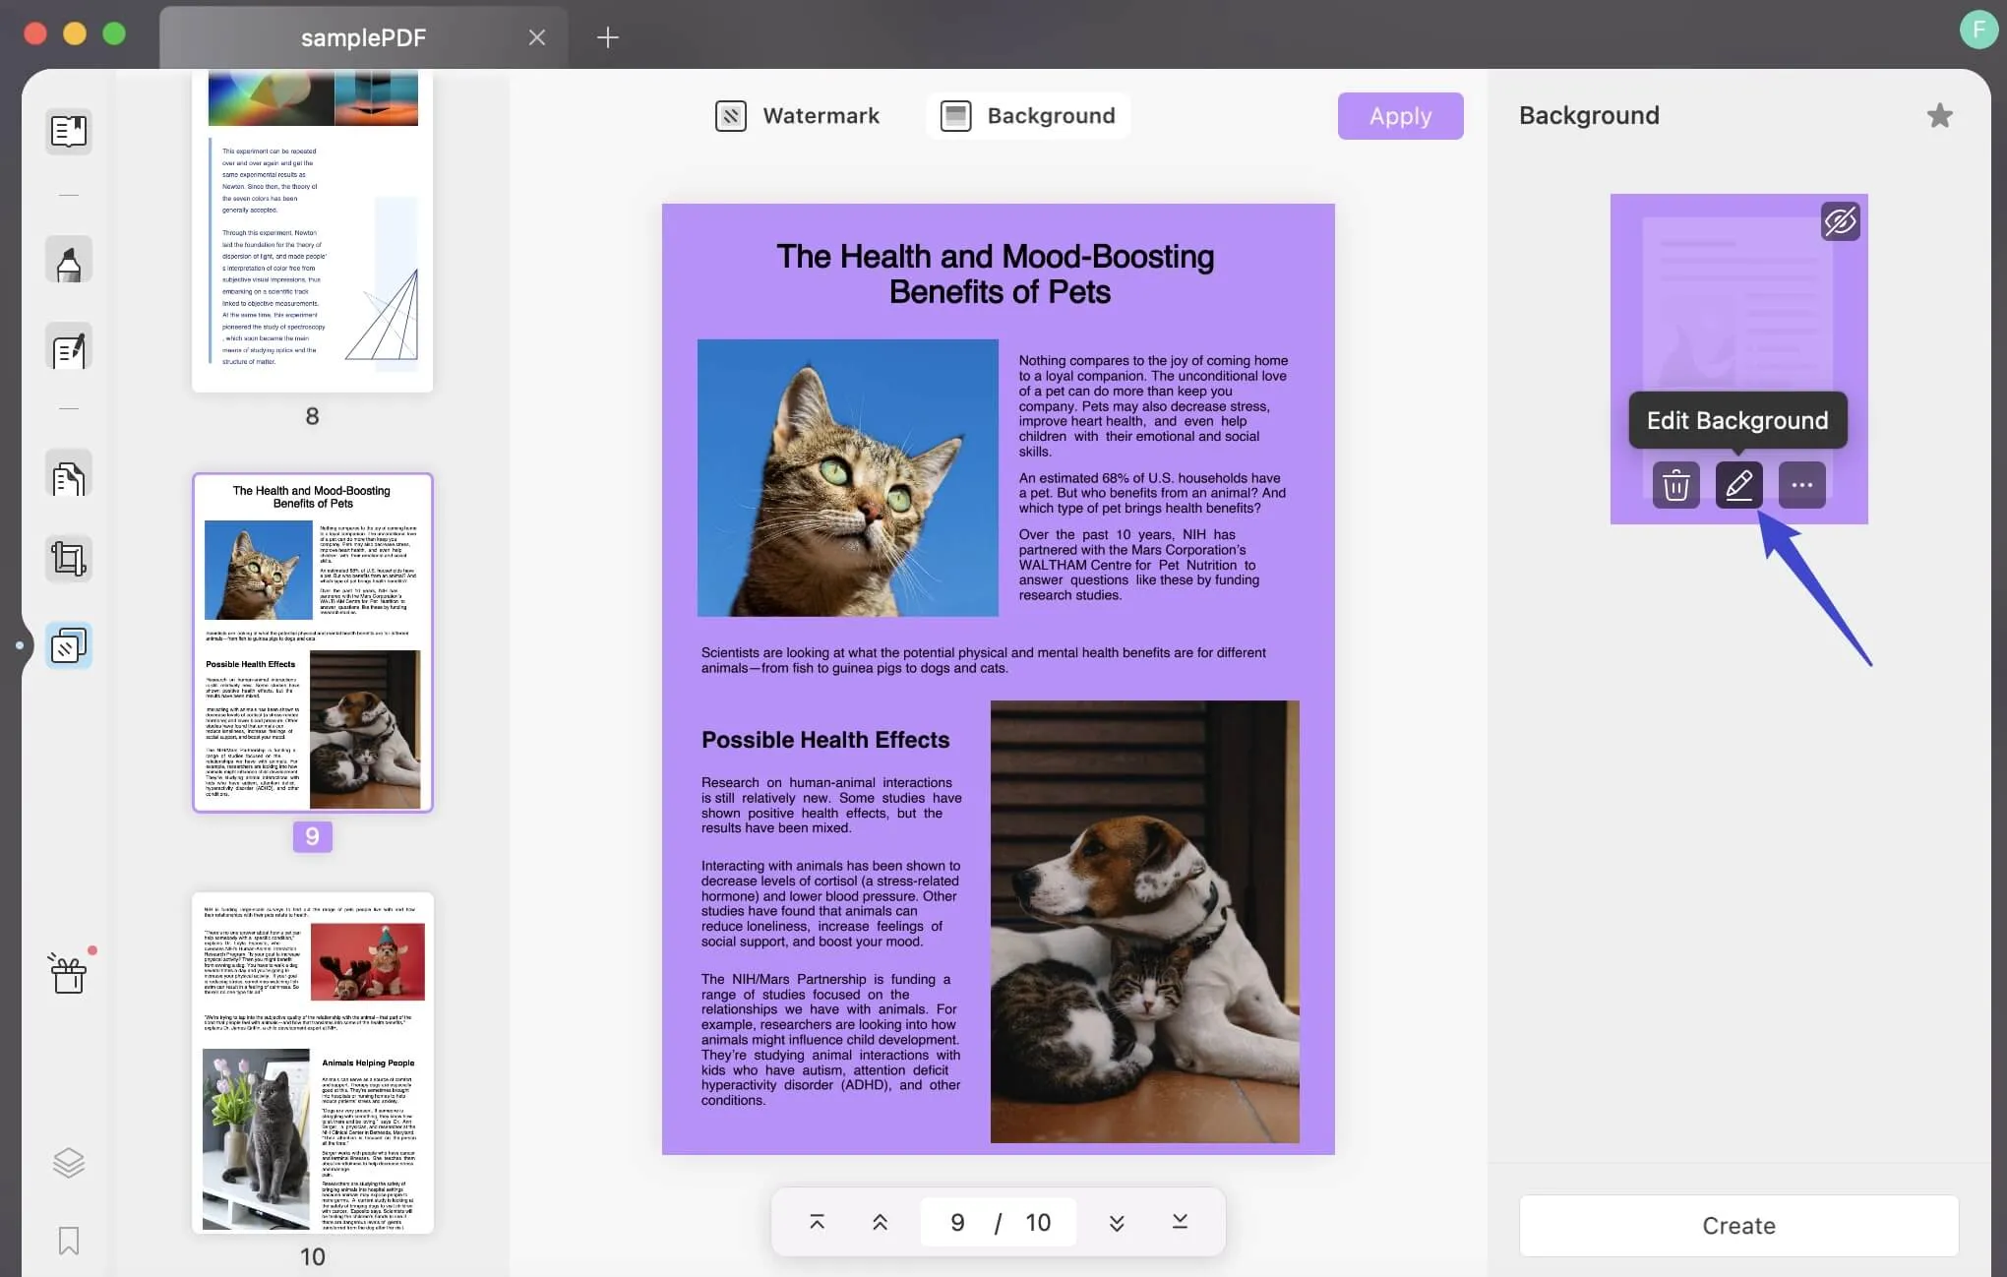The image size is (2007, 1277).
Task: Delete background with the trash icon
Action: point(1675,485)
